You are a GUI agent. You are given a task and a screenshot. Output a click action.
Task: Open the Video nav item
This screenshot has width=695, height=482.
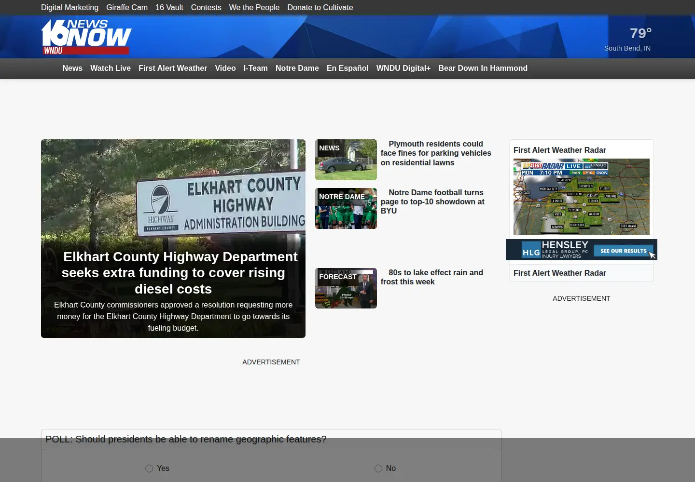pyautogui.click(x=225, y=68)
